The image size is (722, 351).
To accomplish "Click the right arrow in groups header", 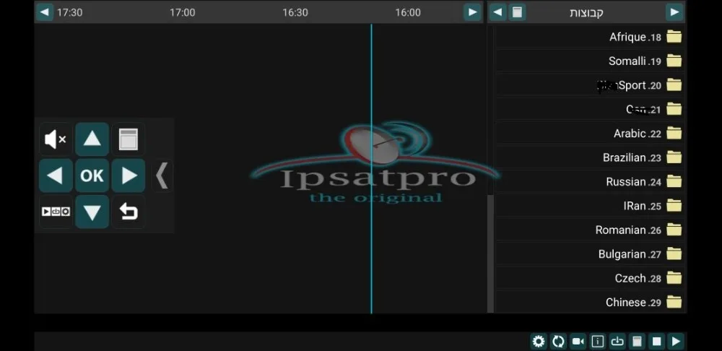I will (x=674, y=12).
